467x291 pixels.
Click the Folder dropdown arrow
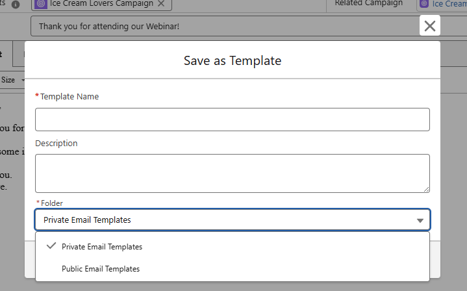[420, 220]
